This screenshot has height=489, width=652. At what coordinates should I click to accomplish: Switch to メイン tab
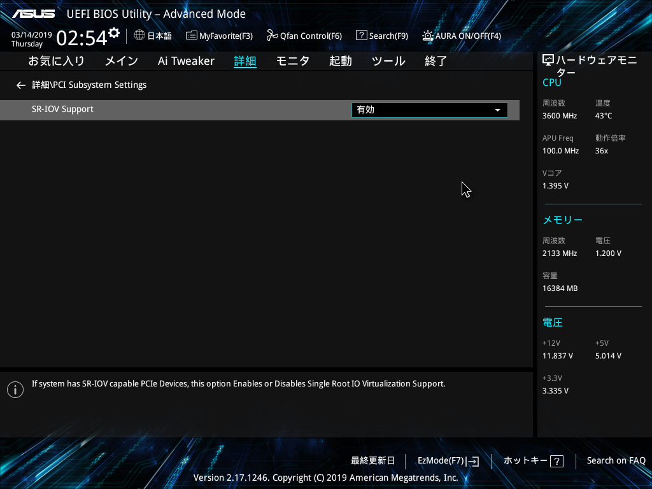point(122,61)
